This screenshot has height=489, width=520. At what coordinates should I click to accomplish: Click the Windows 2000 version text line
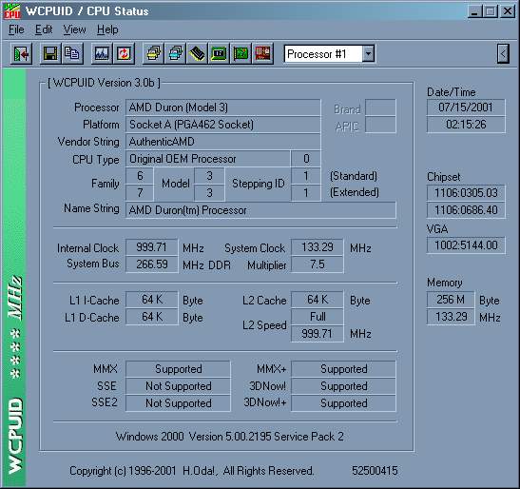click(229, 437)
